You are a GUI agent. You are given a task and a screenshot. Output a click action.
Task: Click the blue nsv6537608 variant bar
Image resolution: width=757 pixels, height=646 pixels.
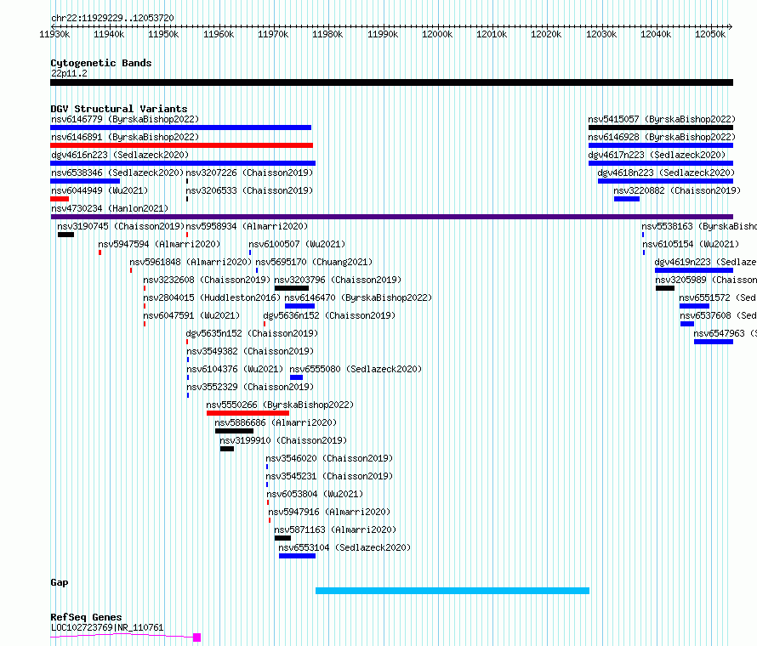coord(687,324)
